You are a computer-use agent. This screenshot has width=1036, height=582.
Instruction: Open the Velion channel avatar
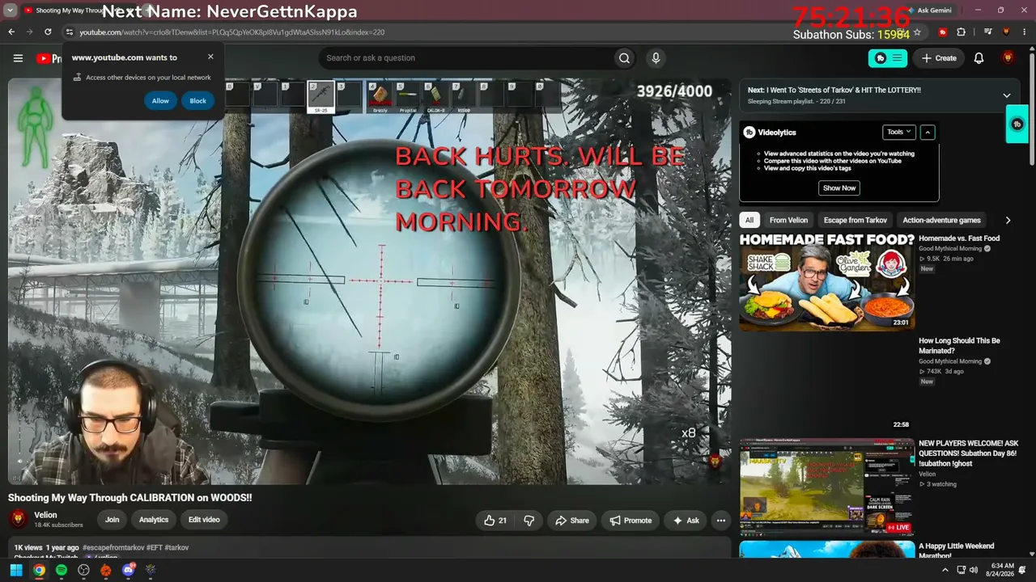tap(18, 519)
